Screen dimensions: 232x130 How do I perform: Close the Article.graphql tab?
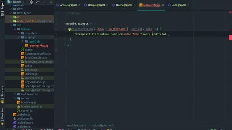click(x=79, y=5)
